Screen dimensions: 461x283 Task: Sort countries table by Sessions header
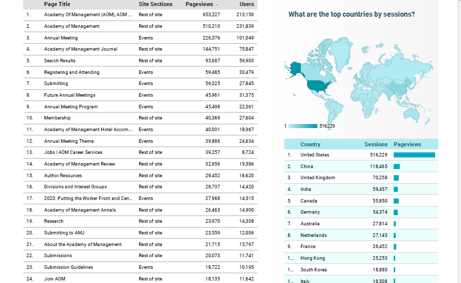pos(376,144)
